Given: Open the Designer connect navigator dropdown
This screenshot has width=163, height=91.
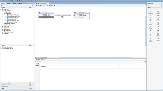Looking at the screenshot, I should point(33,5).
